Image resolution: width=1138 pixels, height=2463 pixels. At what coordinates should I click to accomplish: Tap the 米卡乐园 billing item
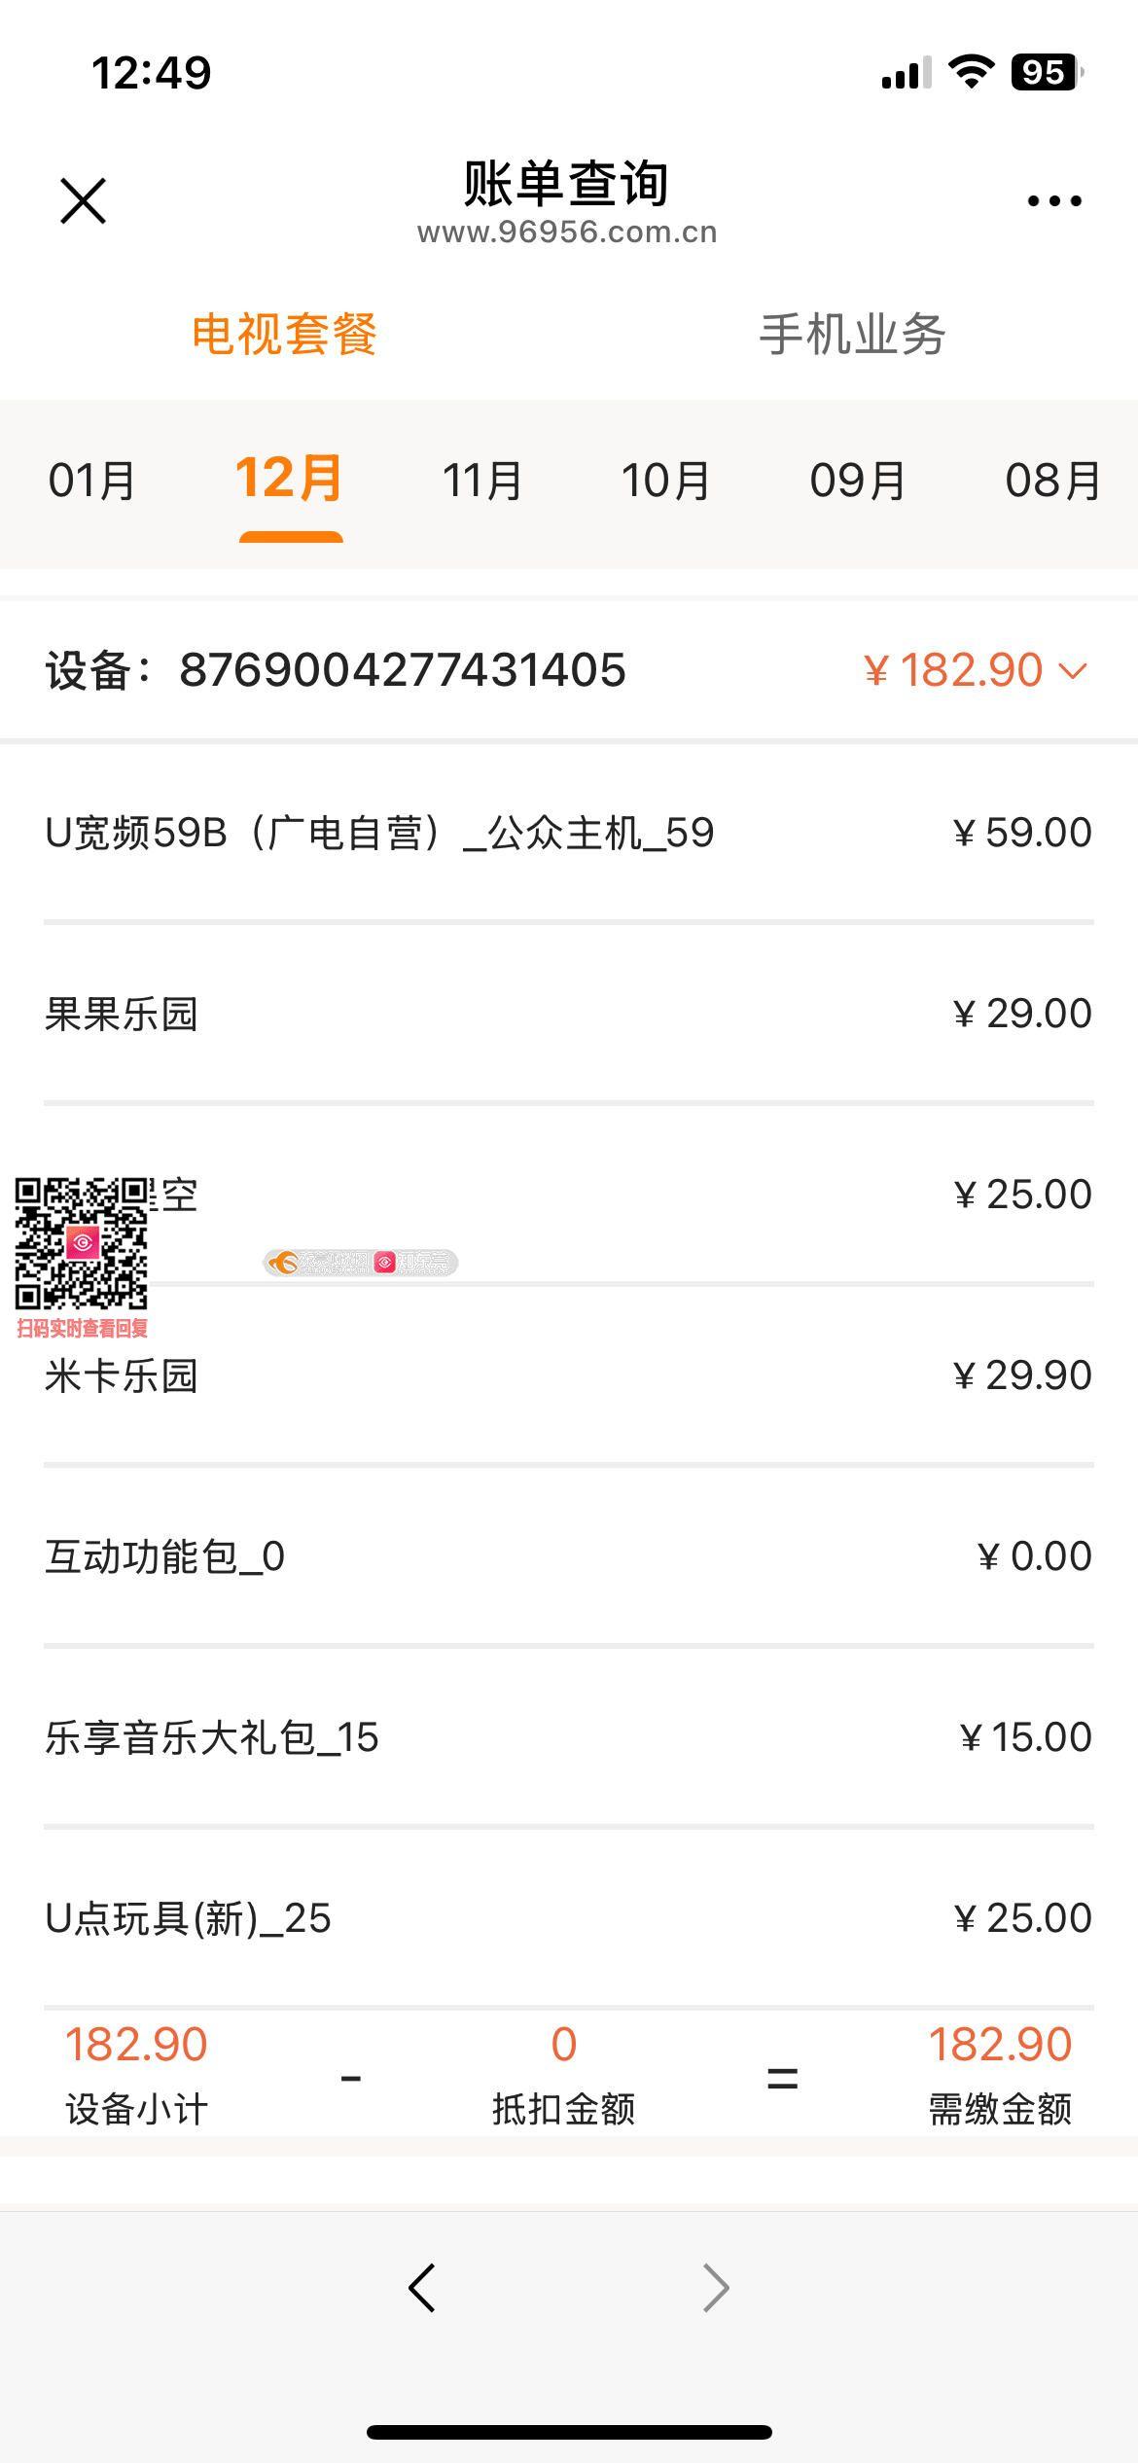[122, 1375]
